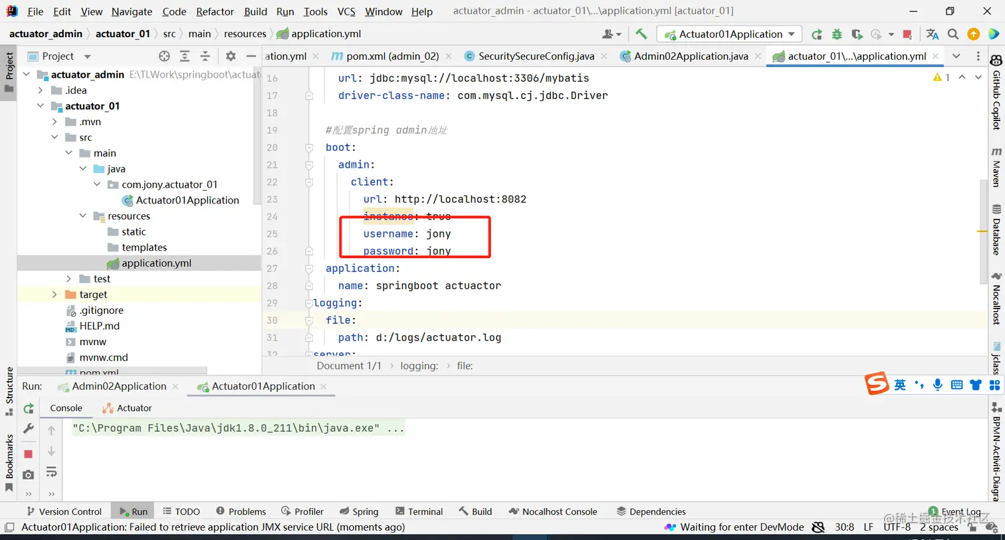
Task: Start debugging with the green bug icon
Action: (x=837, y=34)
